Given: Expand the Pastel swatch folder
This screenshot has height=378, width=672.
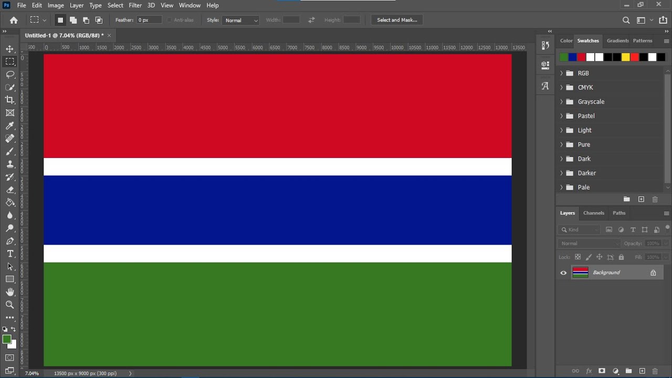Looking at the screenshot, I should pyautogui.click(x=561, y=115).
